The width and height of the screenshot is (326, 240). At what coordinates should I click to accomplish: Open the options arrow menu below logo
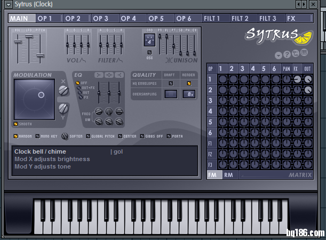coord(279,55)
